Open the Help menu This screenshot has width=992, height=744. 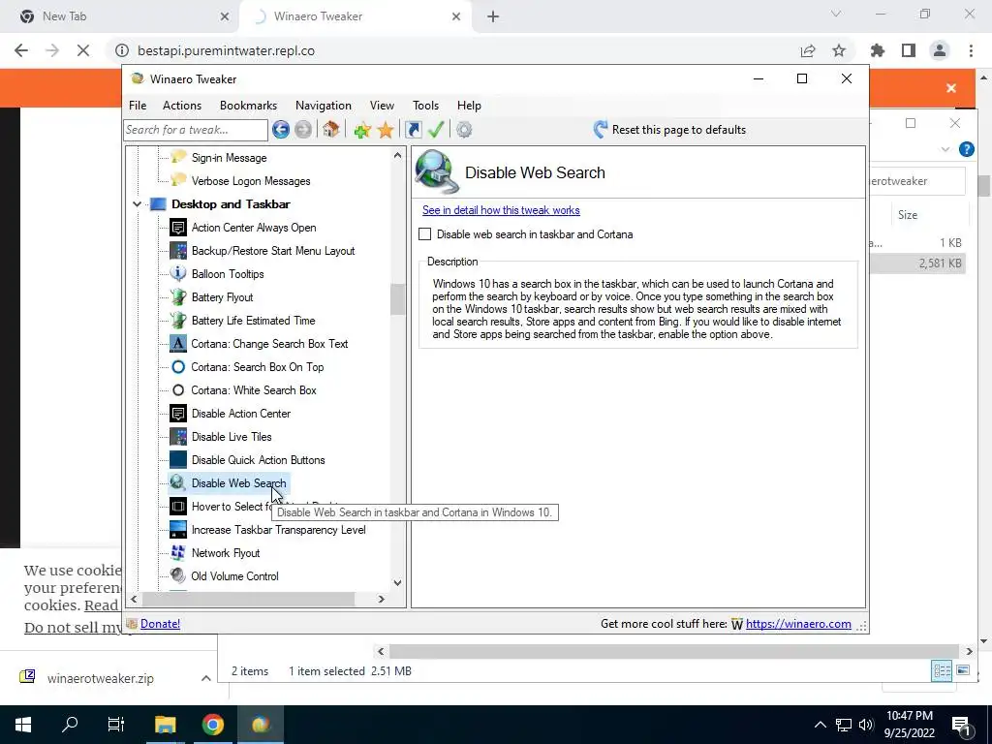point(469,106)
